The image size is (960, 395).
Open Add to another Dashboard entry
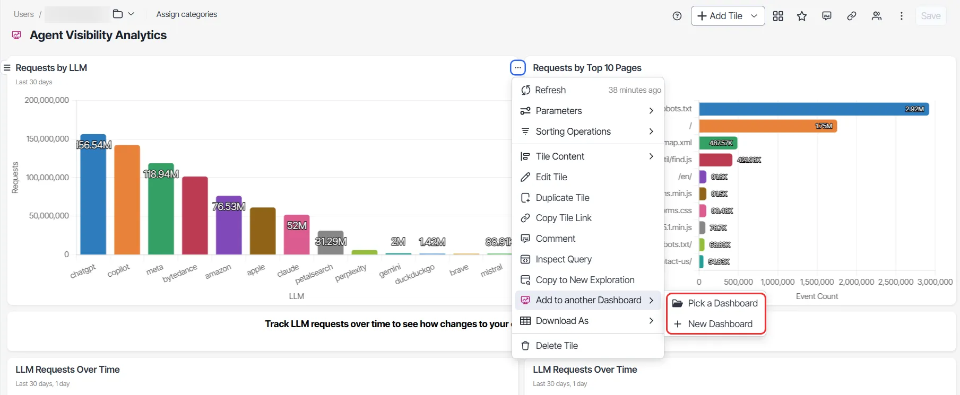[x=588, y=300]
